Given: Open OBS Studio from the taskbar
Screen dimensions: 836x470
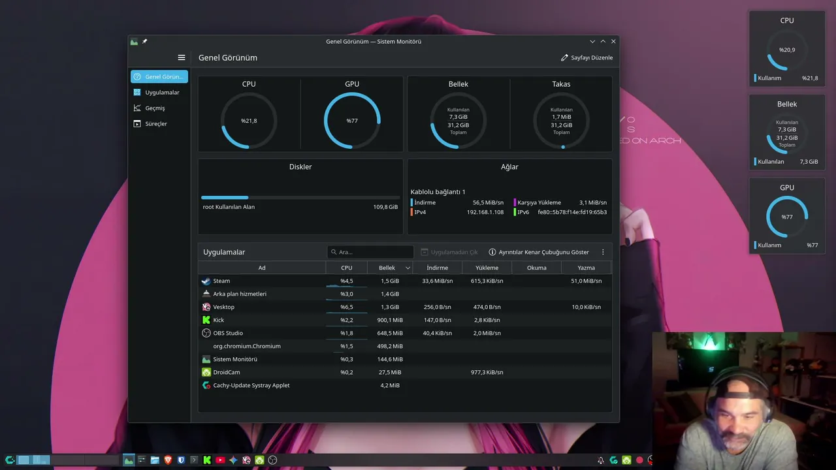Looking at the screenshot, I should (x=272, y=460).
